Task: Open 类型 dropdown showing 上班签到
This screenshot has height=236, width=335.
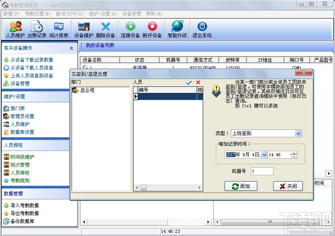Action: point(266,133)
